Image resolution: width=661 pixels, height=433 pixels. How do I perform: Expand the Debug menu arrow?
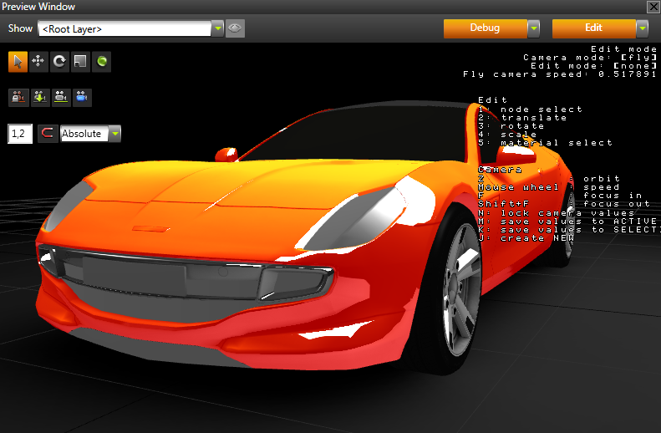(x=533, y=28)
